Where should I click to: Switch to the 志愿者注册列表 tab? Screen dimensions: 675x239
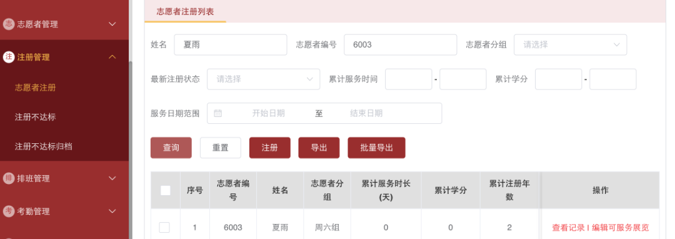[185, 12]
